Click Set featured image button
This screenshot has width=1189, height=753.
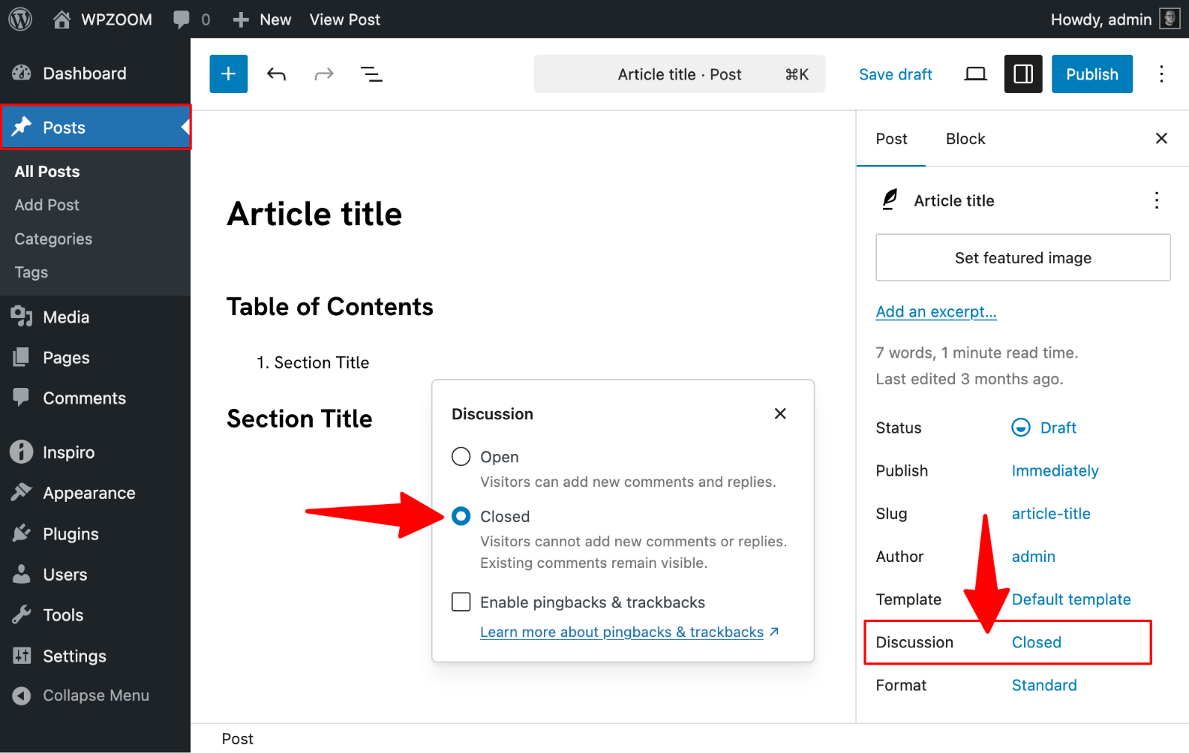[1023, 258]
